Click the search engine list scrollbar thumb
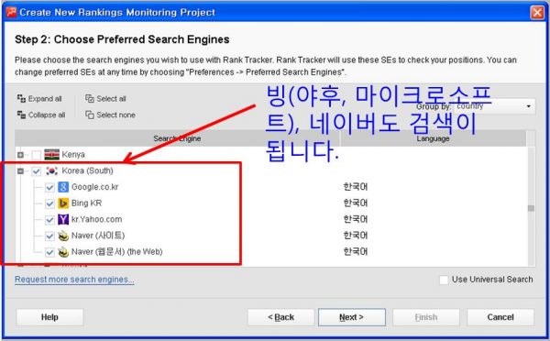Screen dimensions: 550x341 tap(531, 208)
